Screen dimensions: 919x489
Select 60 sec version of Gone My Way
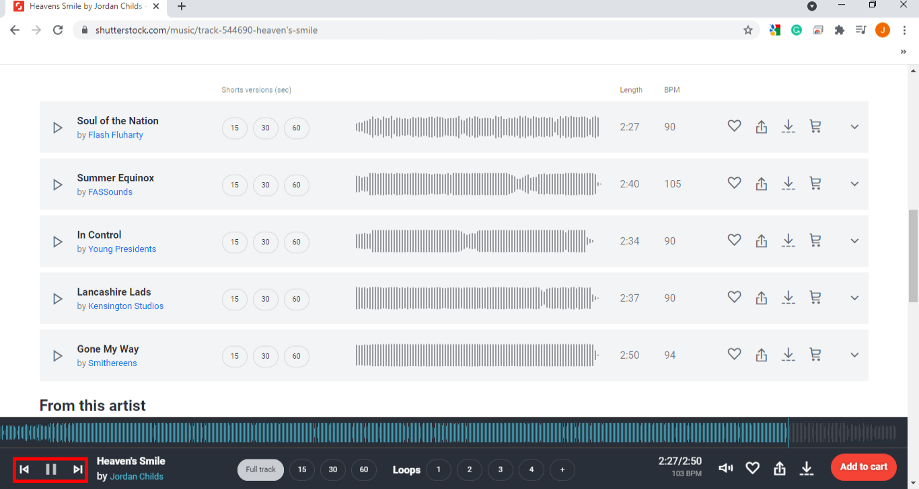[x=297, y=357]
